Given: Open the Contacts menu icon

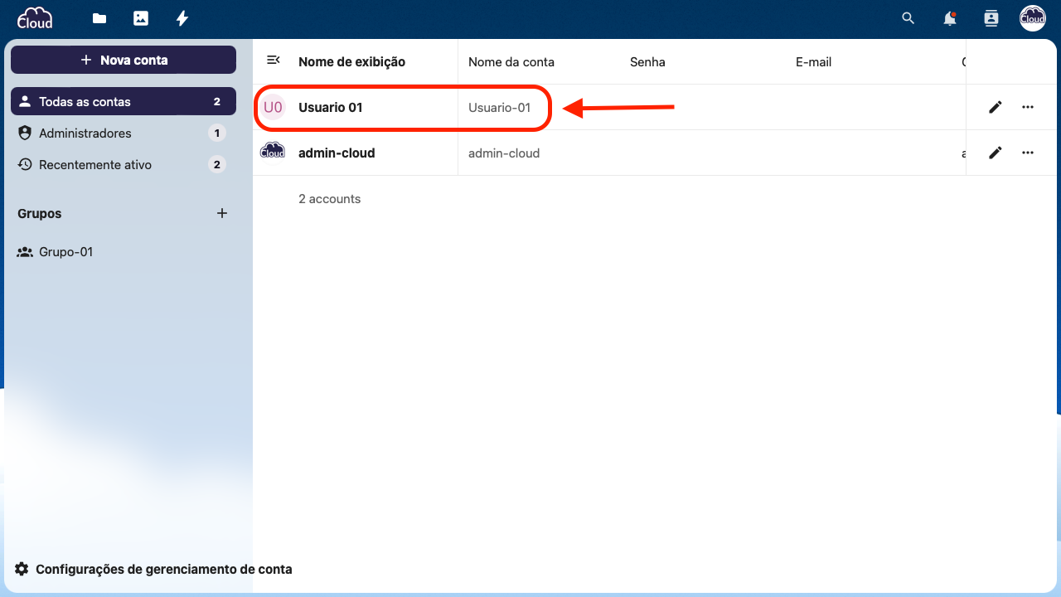Looking at the screenshot, I should [991, 18].
